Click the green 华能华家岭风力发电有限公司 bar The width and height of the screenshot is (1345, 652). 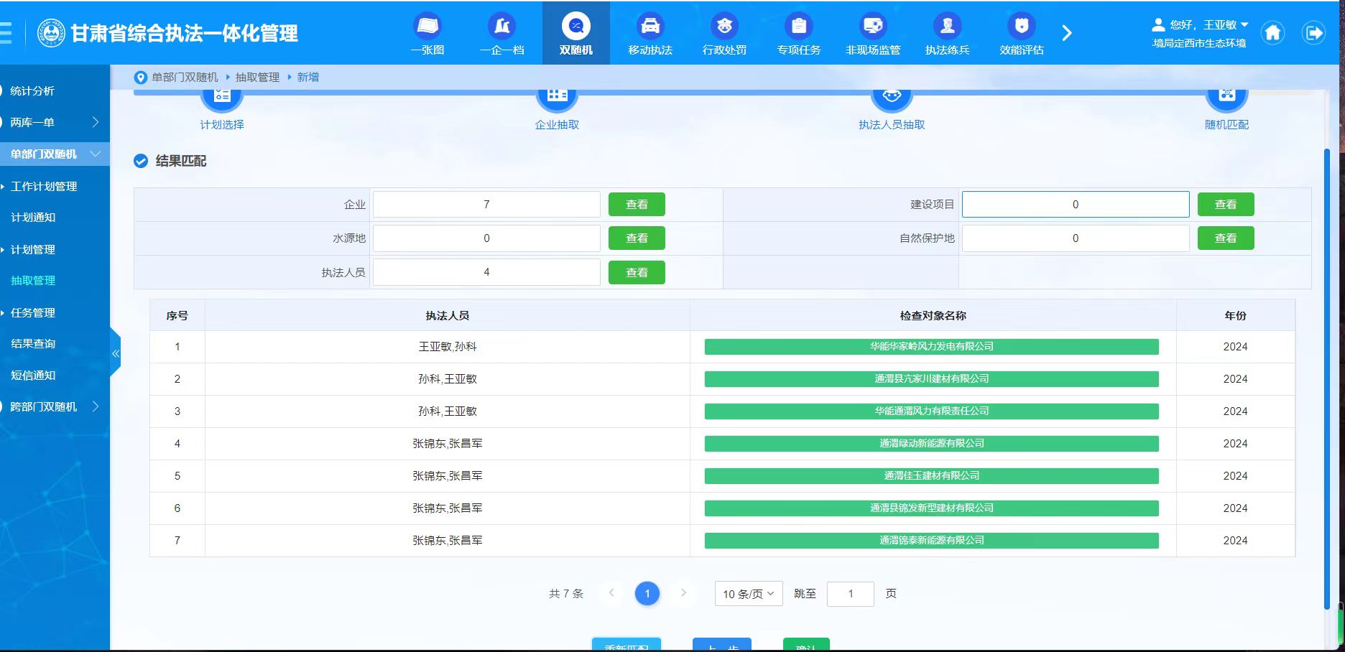click(931, 347)
